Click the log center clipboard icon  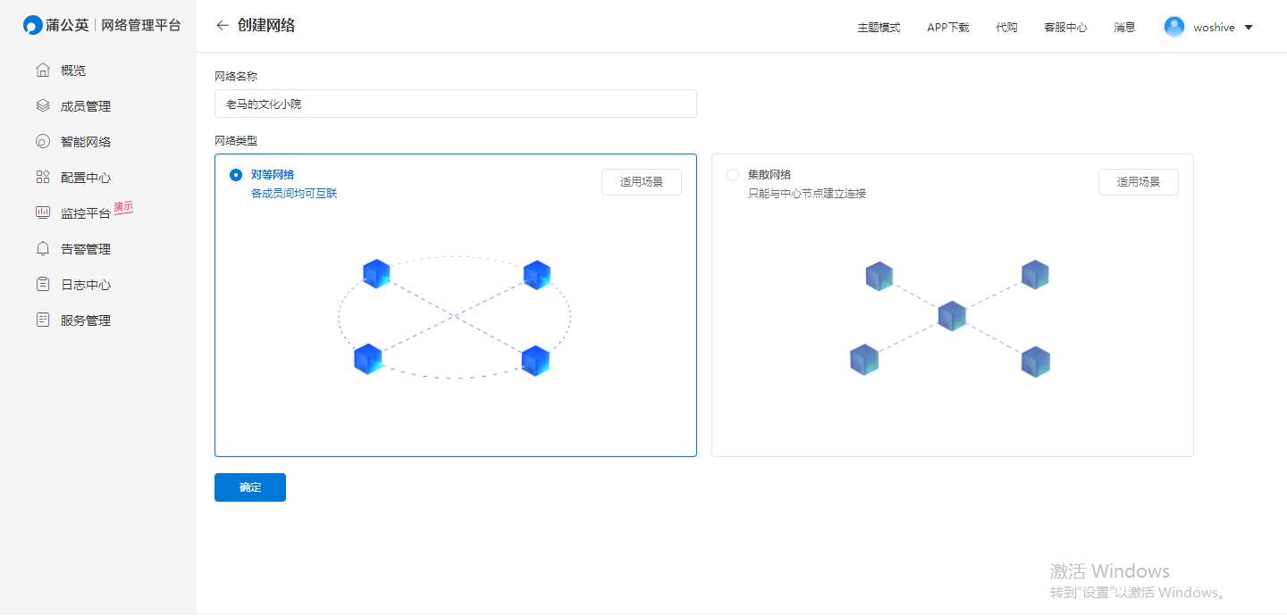42,285
